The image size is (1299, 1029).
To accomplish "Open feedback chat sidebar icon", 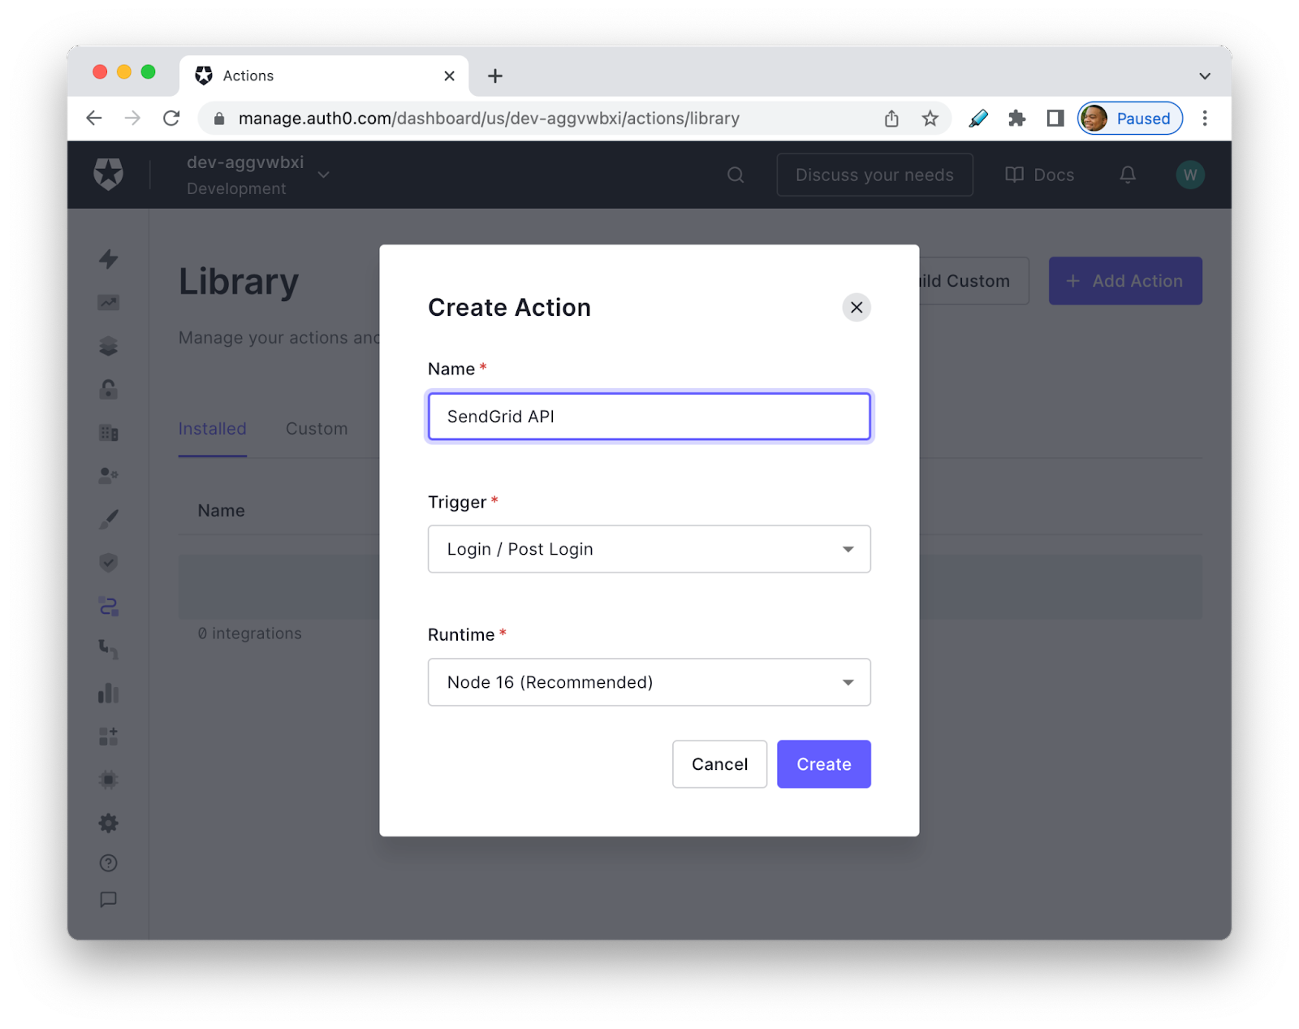I will (x=108, y=900).
